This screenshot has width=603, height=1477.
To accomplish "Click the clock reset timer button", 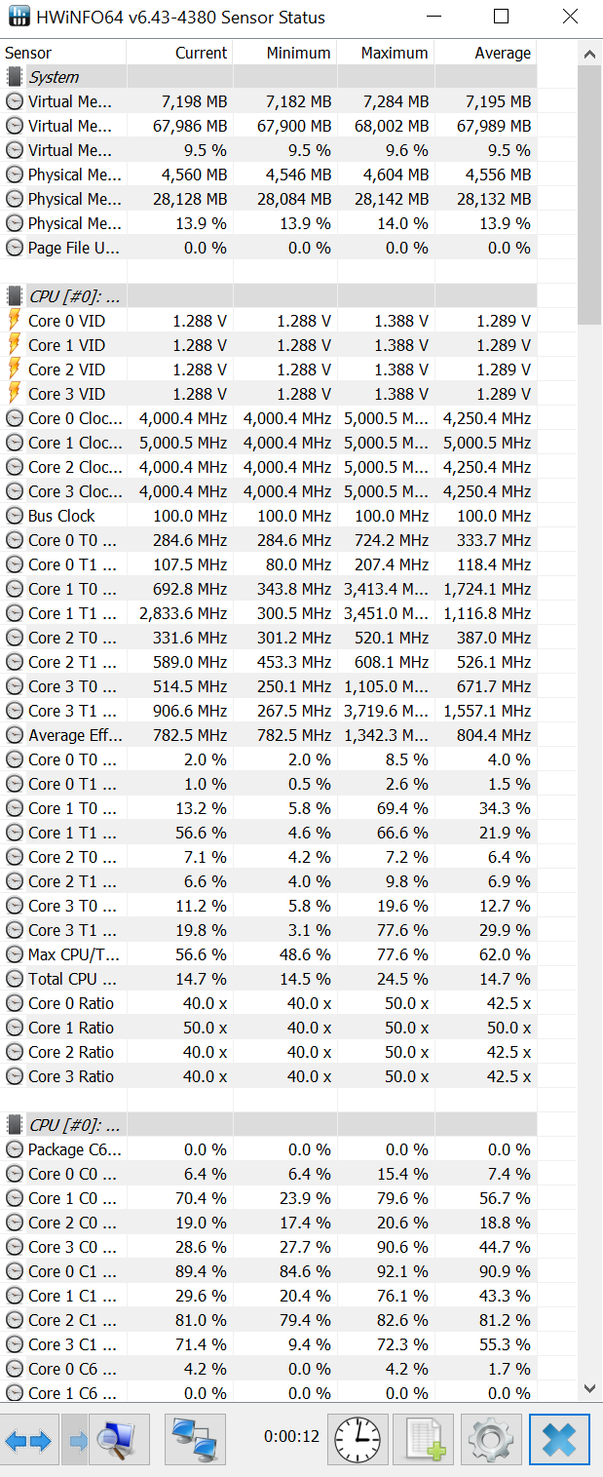I will (358, 1440).
